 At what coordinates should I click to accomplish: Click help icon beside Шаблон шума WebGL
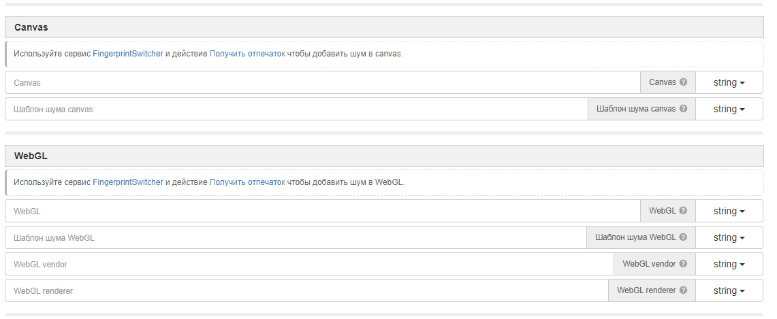683,237
